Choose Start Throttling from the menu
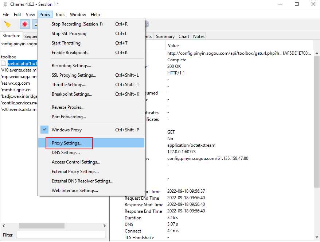The image size is (320, 242). 91,43
